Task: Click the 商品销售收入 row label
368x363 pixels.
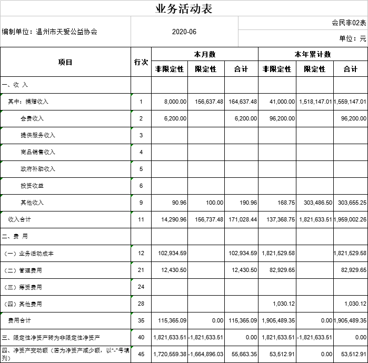Action: [x=38, y=152]
